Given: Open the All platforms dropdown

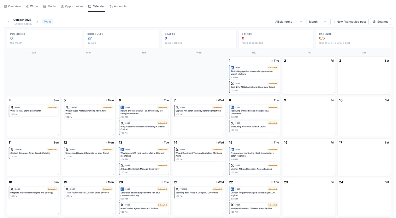Looking at the screenshot, I should click(x=289, y=22).
